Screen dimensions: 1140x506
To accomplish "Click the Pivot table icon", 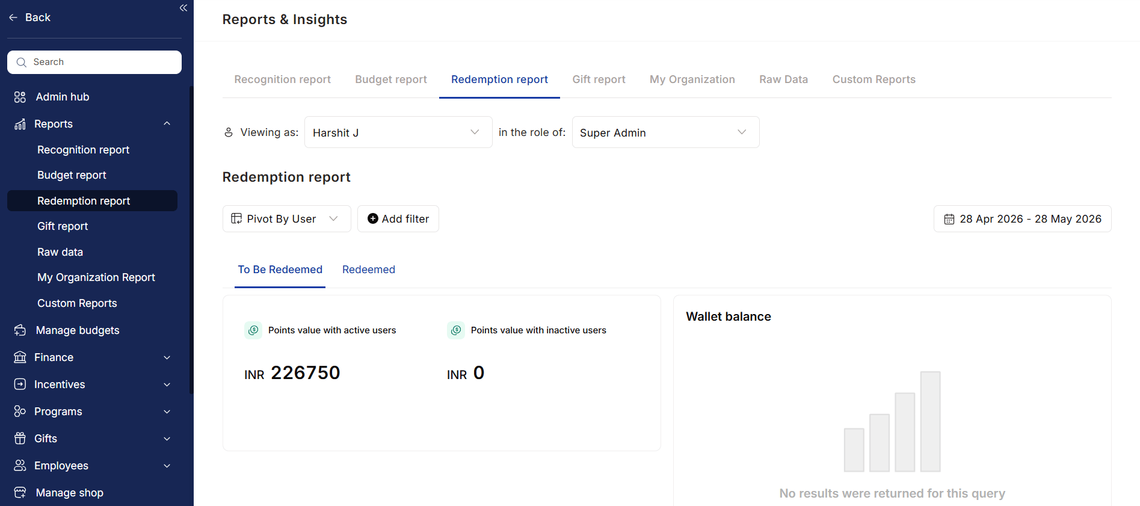I will click(x=236, y=218).
